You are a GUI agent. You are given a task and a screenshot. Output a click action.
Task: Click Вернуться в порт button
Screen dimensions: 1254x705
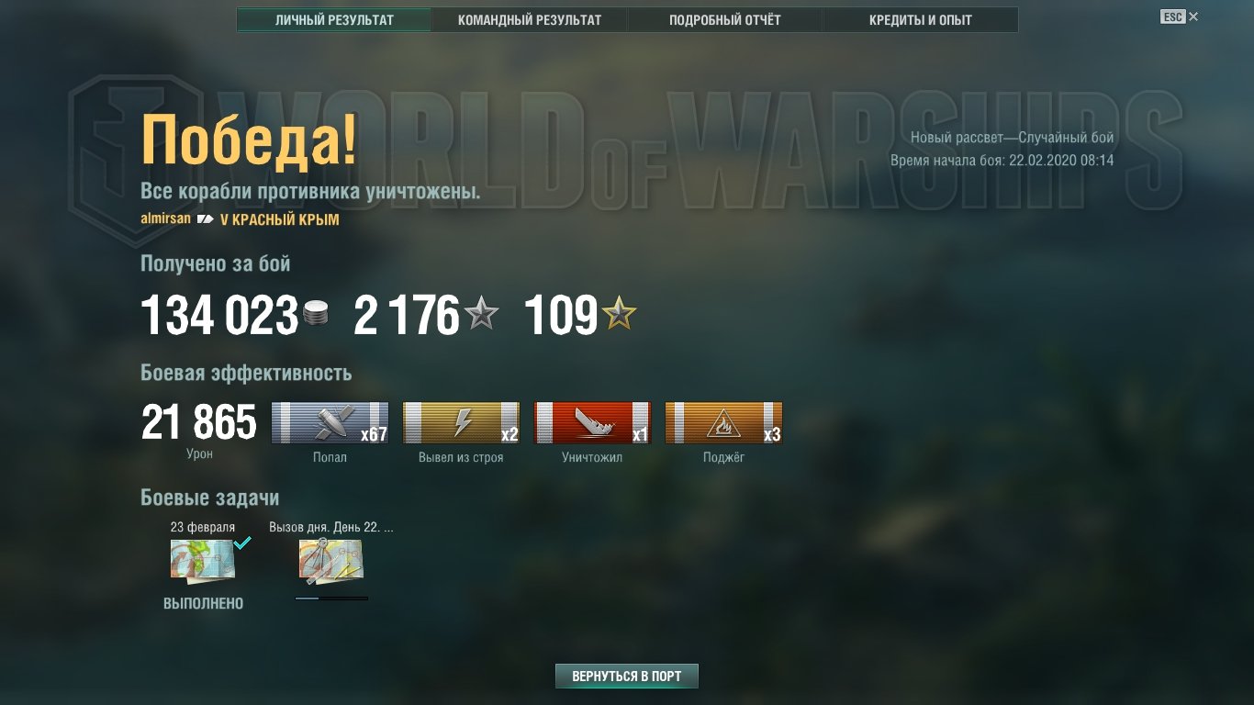tap(626, 677)
